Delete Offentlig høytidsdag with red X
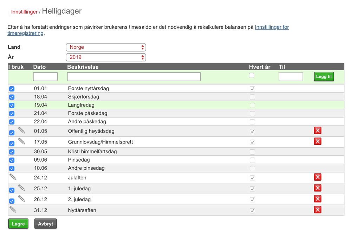Viewport: 351px width, 236px height. point(317,130)
